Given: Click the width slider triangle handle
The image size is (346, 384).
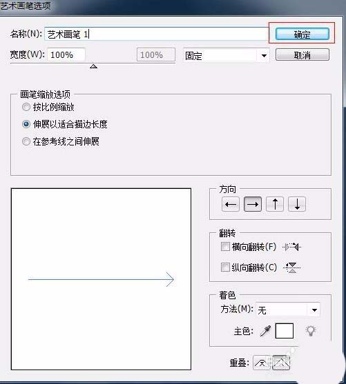Looking at the screenshot, I should (x=93, y=66).
